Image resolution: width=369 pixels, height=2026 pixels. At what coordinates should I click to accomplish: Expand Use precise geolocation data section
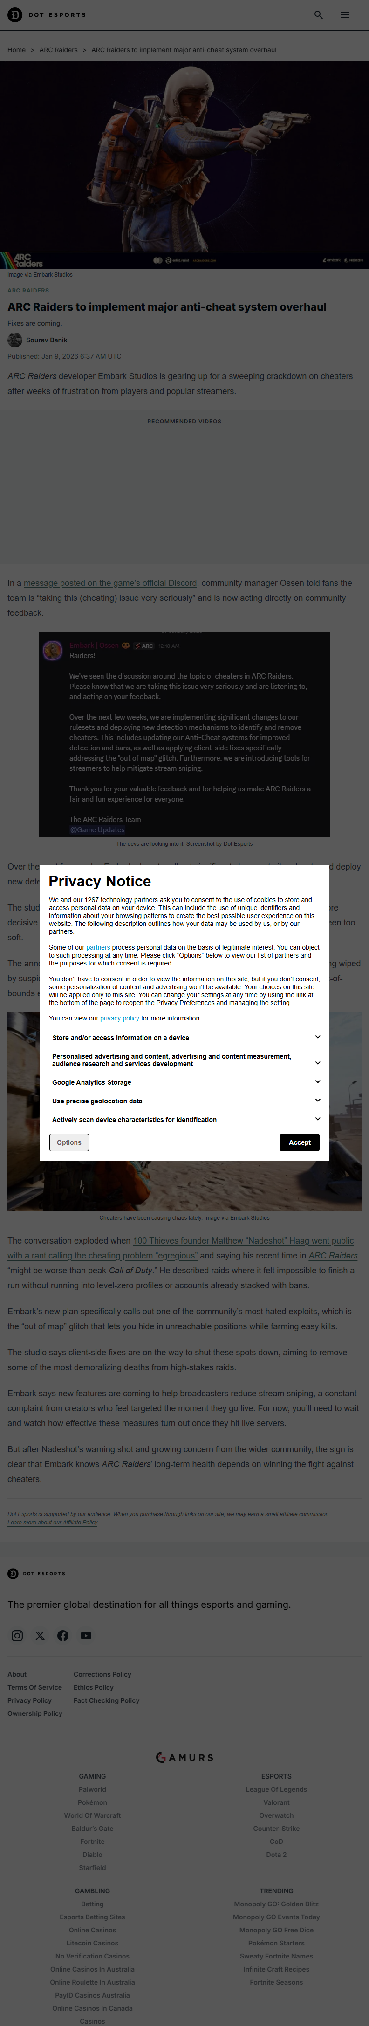(318, 1100)
